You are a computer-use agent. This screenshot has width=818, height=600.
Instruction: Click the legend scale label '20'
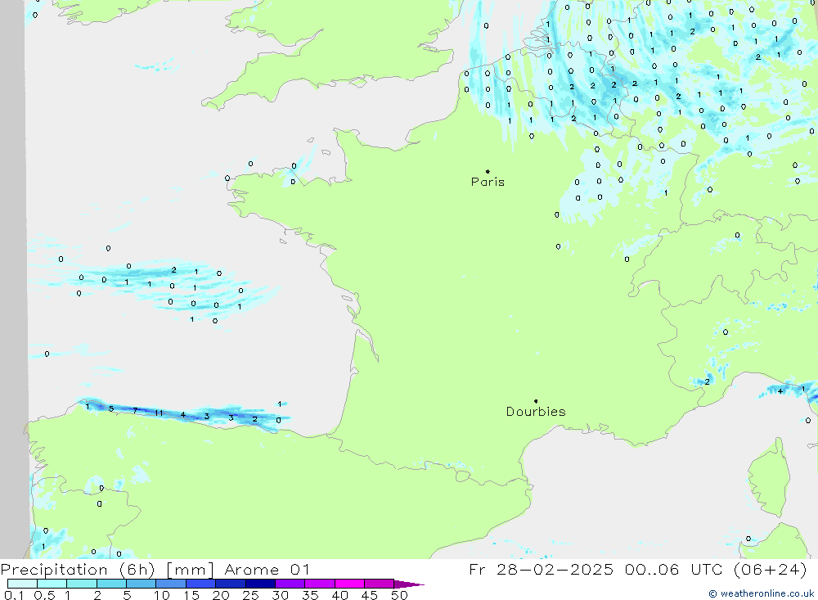pyautogui.click(x=221, y=595)
